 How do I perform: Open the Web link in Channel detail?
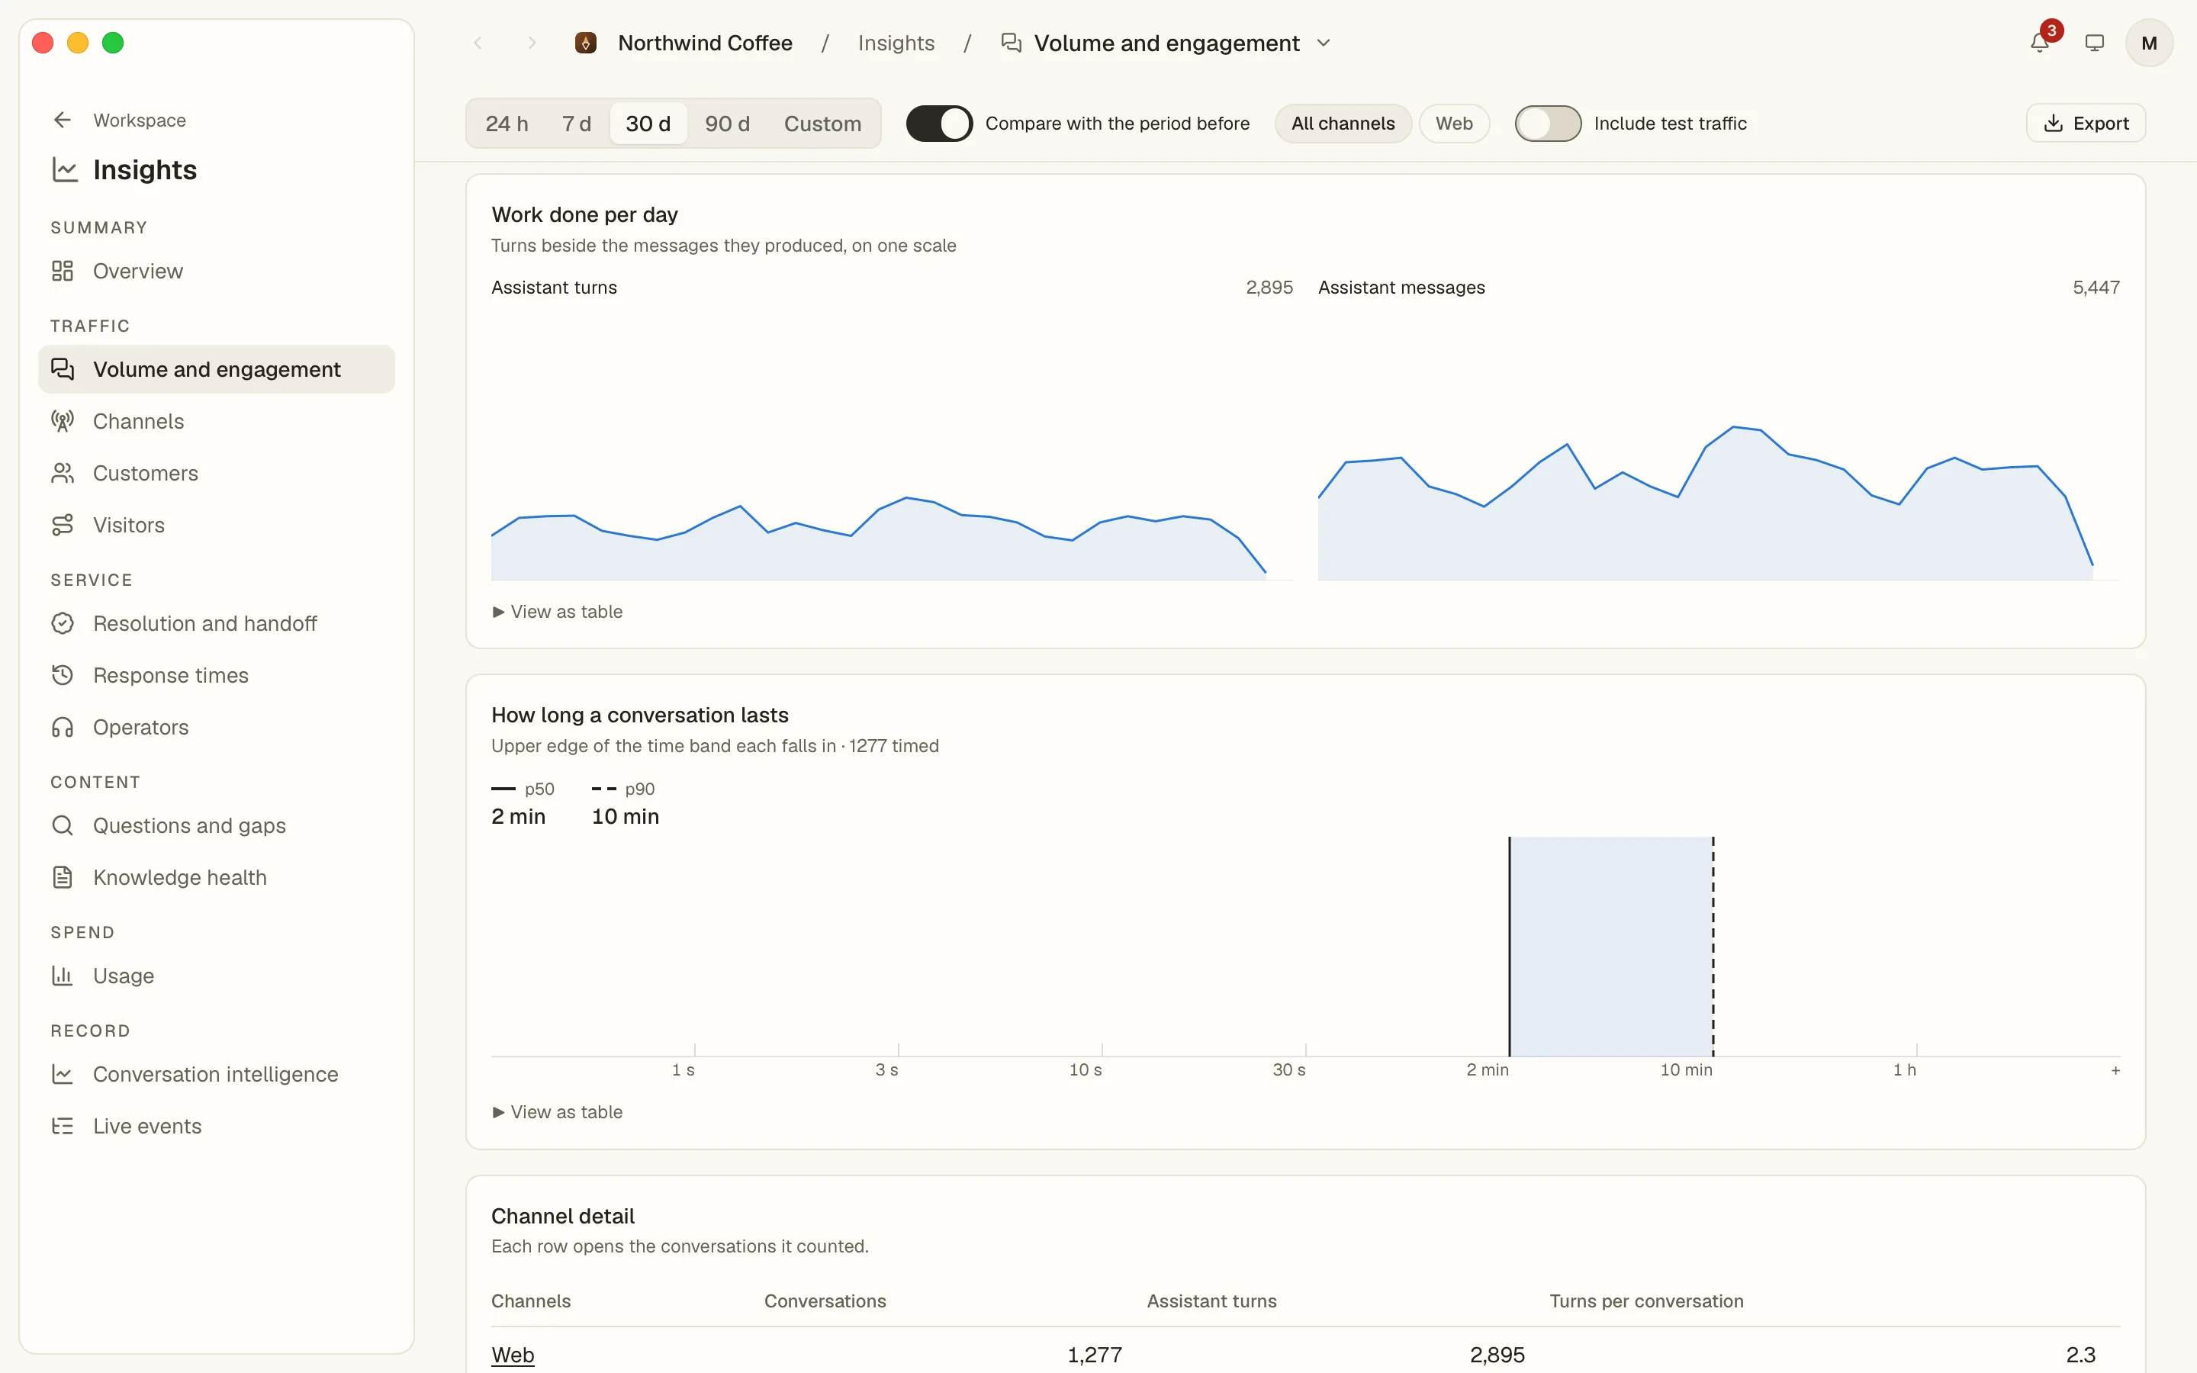click(x=513, y=1354)
